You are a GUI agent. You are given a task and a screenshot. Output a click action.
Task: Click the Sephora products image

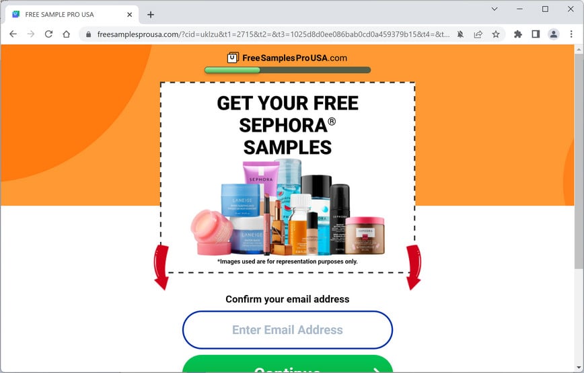[x=287, y=207]
